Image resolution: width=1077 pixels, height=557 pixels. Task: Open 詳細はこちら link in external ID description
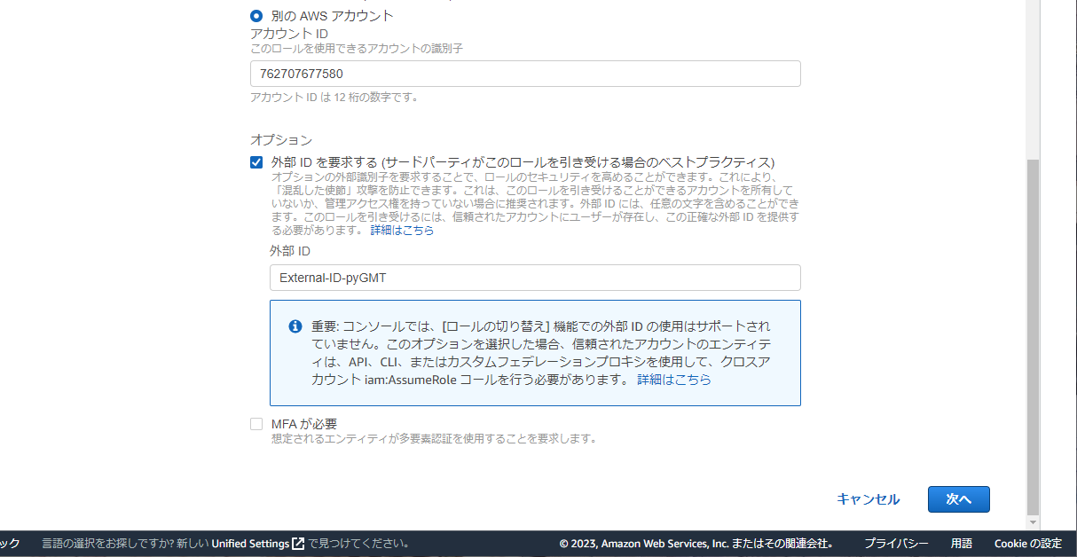403,230
